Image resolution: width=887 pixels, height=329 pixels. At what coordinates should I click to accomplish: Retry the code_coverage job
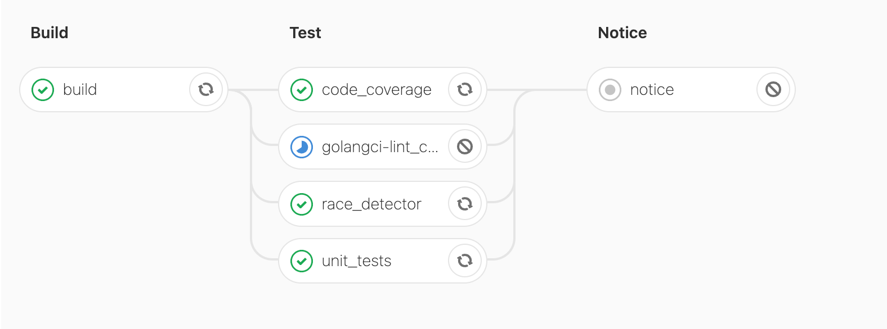pyautogui.click(x=465, y=89)
